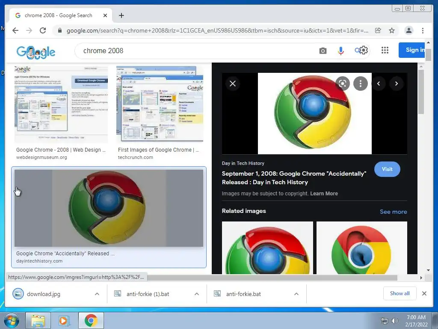438x329 pixels.
Task: Click the taskbar clock showing 7:00 AM
Action: coord(416,321)
